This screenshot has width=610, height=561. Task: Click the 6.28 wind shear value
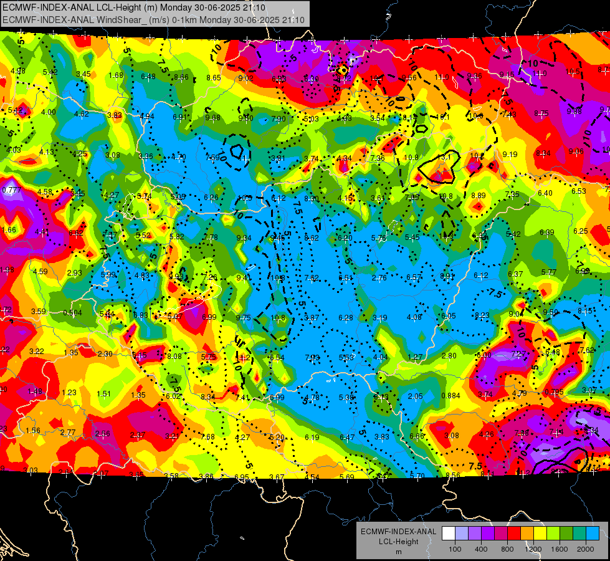click(346, 318)
